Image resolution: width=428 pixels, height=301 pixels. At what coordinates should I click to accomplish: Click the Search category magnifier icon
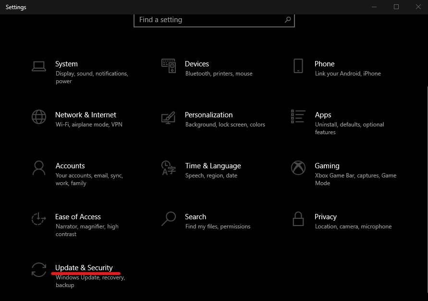[x=169, y=219]
